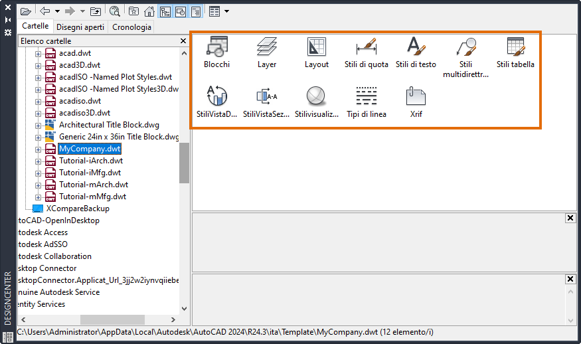Image resolution: width=581 pixels, height=344 pixels.
Task: Select Tutorial-mArch.dwt in the tree
Action: coord(94,185)
